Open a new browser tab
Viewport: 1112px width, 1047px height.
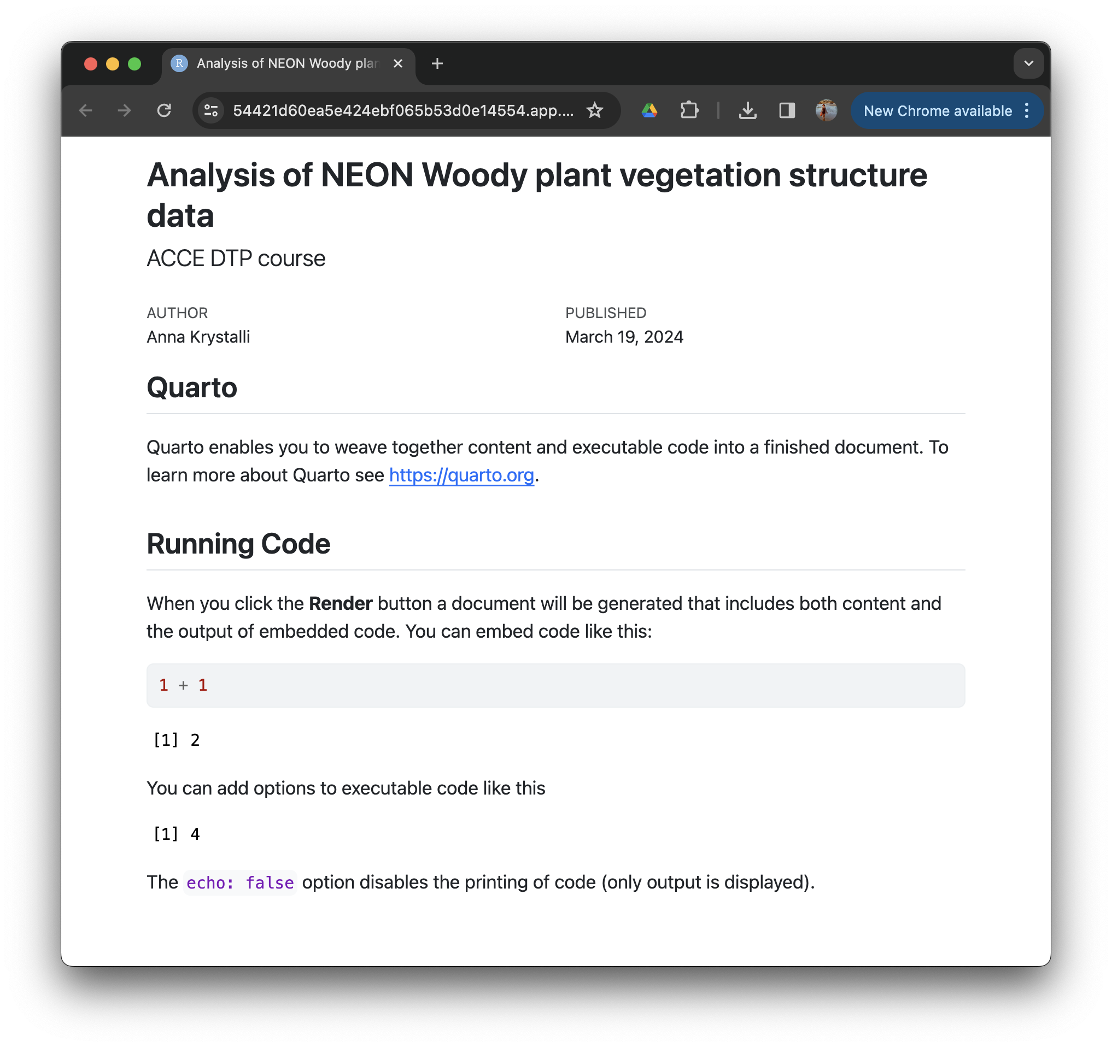pos(437,64)
